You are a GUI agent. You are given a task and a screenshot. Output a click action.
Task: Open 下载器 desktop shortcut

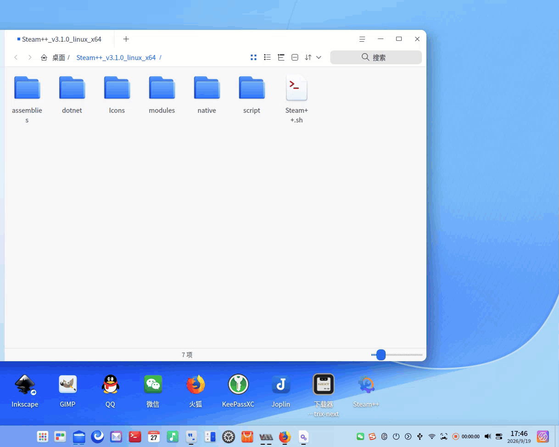point(324,396)
